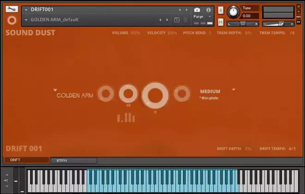Solo the instrument with S button

[x=220, y=10]
